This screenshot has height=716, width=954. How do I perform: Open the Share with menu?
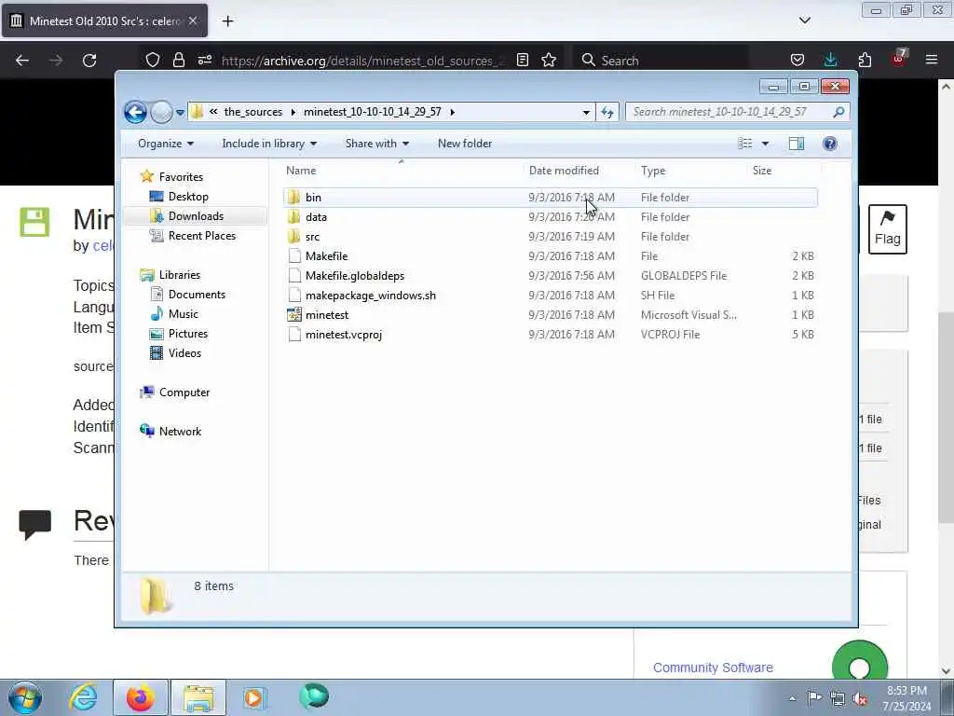click(x=376, y=144)
